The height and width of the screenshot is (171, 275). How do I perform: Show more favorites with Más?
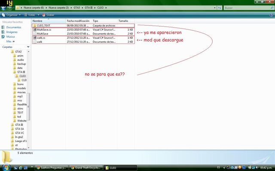[x=10, y=41]
